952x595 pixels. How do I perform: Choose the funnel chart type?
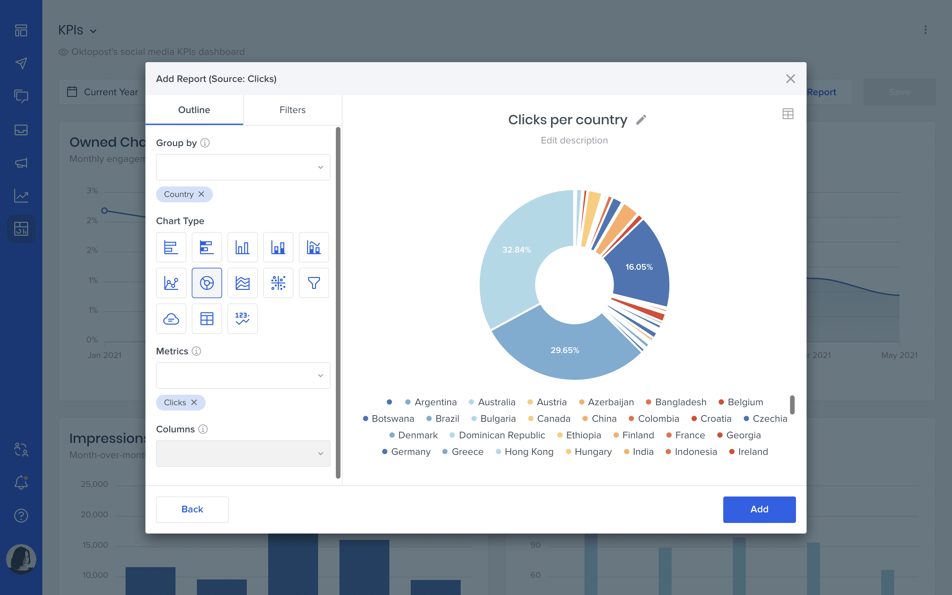(x=313, y=283)
